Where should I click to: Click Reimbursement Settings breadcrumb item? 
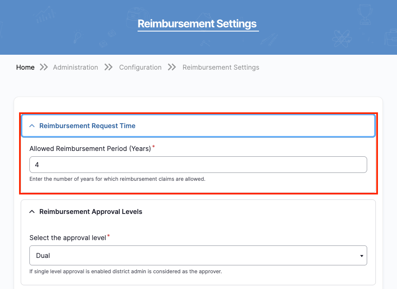tap(220, 67)
